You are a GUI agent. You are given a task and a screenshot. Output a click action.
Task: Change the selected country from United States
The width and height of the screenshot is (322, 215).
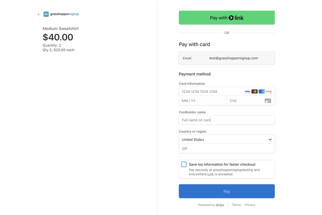pyautogui.click(x=227, y=139)
